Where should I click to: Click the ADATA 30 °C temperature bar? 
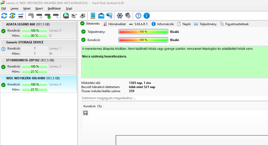tap(35, 35)
